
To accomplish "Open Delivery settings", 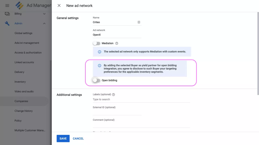I will click(x=19, y=72).
